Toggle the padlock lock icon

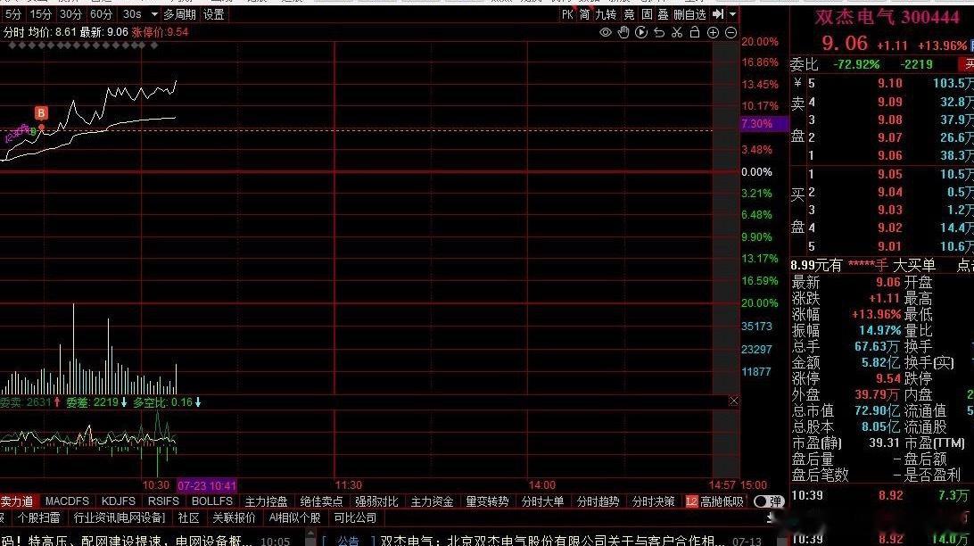tap(695, 32)
